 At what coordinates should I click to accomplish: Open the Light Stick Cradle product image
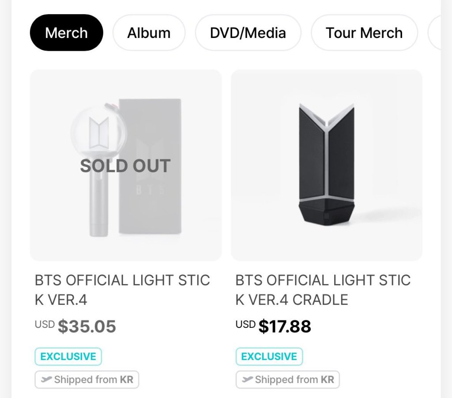tap(326, 165)
